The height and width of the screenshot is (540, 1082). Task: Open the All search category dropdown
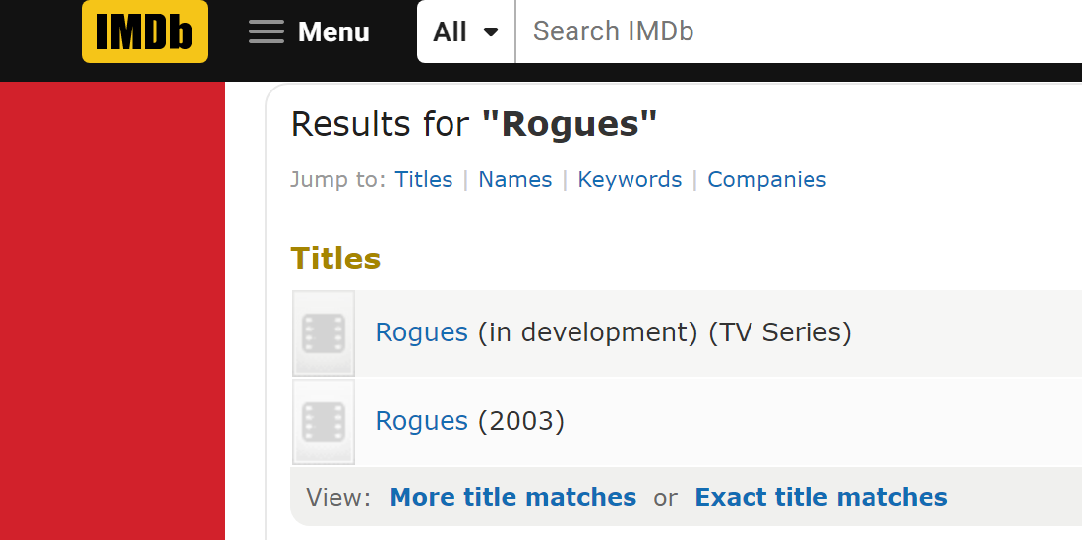[466, 31]
